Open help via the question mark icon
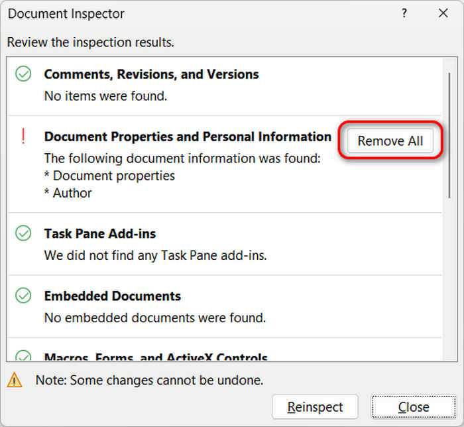The image size is (464, 427). (404, 13)
